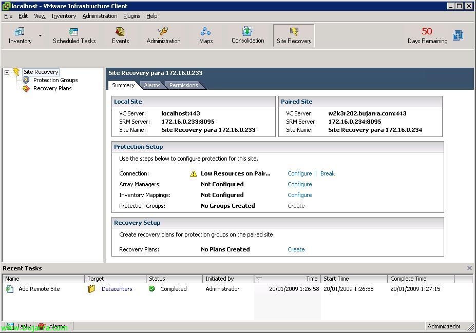This screenshot has width=476, height=333.
Task: Open Scheduled Tasks from toolbar
Action: coord(74,35)
